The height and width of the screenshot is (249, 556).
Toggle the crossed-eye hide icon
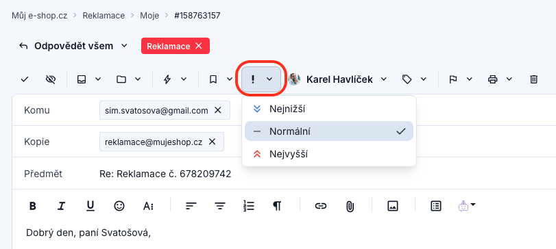(51, 79)
